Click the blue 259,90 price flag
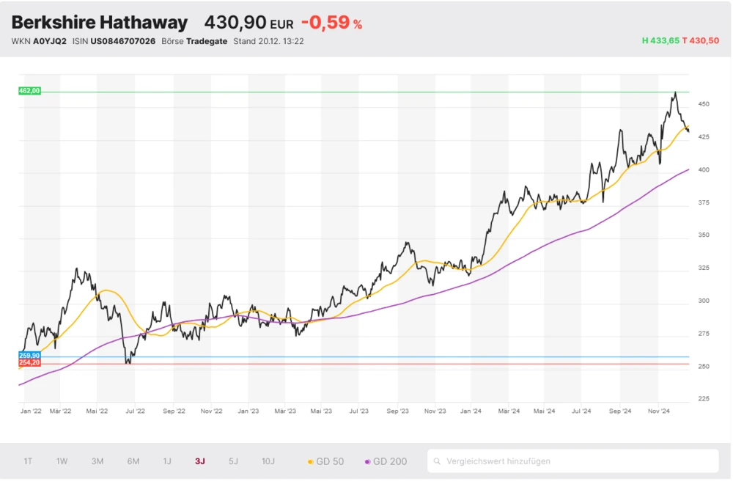The image size is (733, 487). [x=29, y=355]
